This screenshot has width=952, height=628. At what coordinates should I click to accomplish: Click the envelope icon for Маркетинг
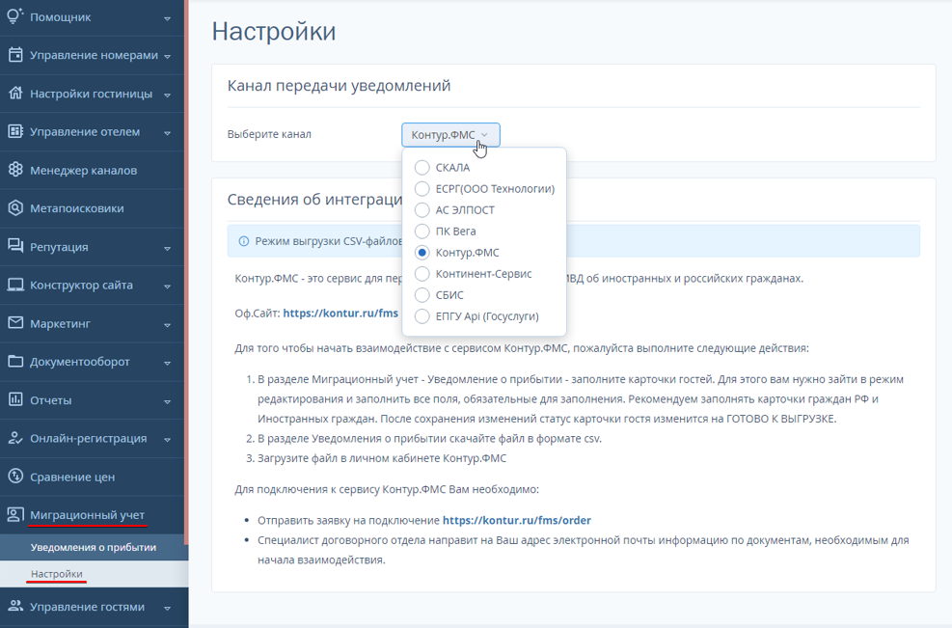[15, 322]
